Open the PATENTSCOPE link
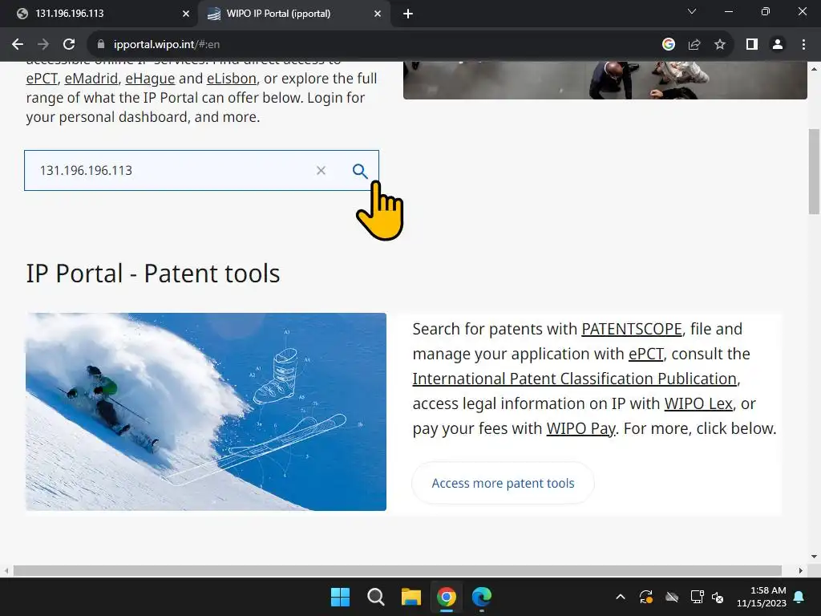Image resolution: width=821 pixels, height=616 pixels. pos(632,329)
